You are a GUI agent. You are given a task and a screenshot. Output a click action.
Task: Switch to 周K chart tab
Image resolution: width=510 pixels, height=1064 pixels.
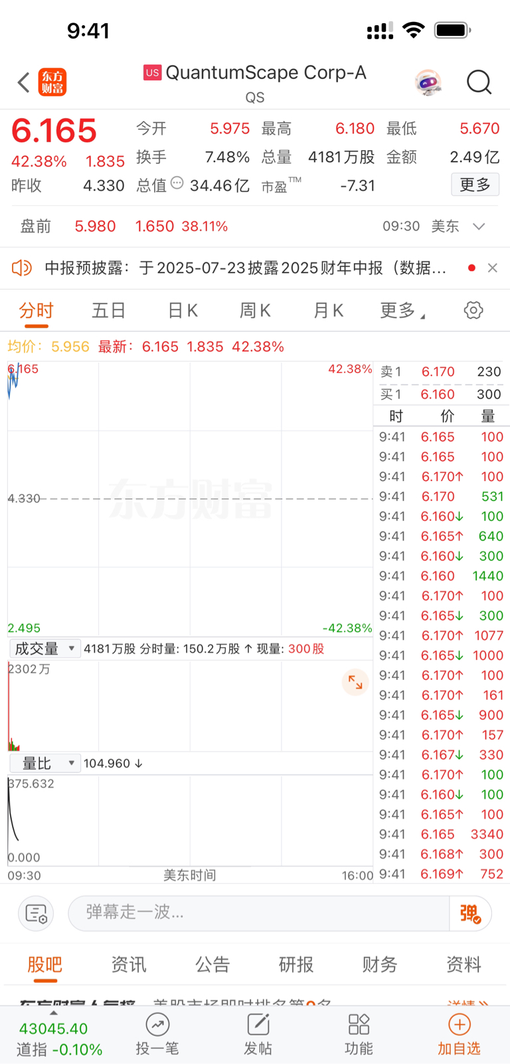point(255,310)
